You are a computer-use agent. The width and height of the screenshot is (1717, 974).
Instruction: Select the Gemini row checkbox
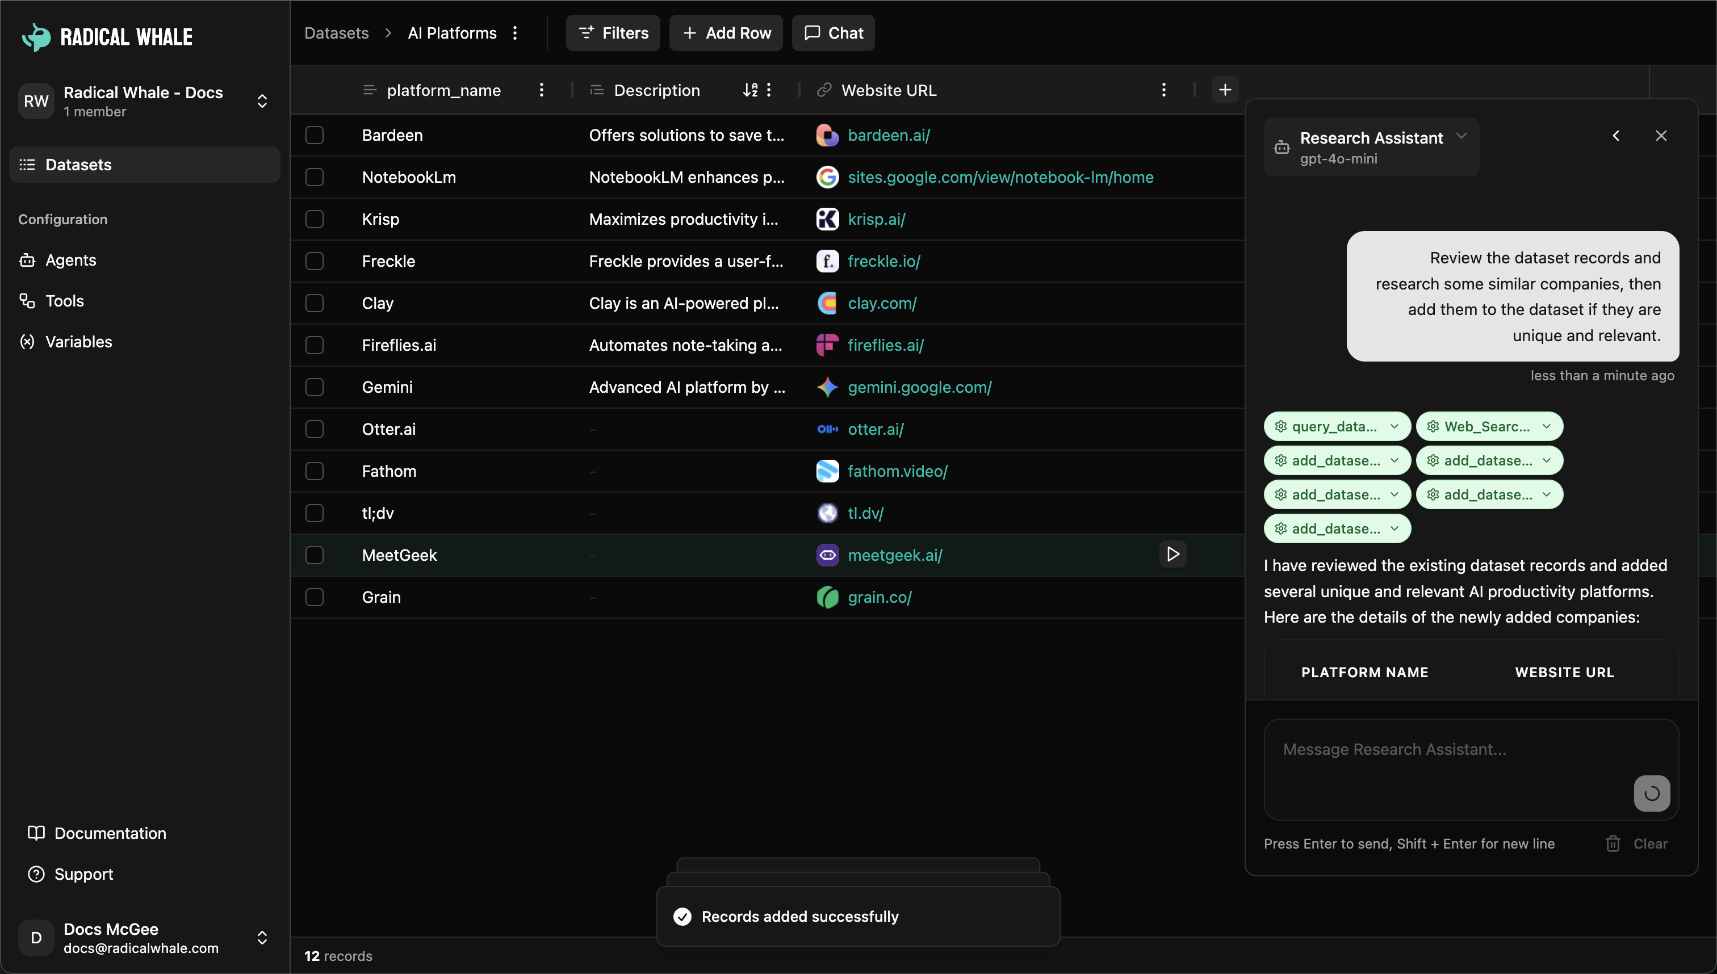click(315, 387)
